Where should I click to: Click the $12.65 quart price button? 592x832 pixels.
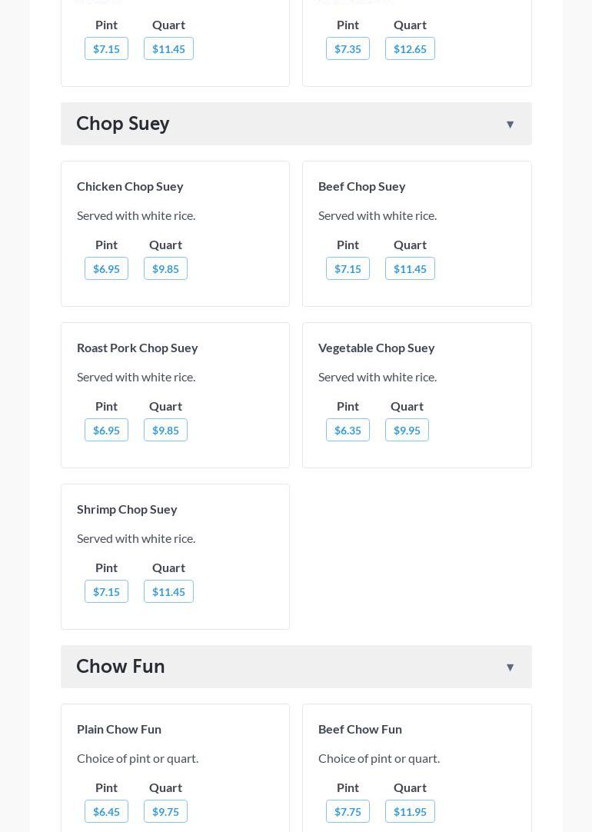pyautogui.click(x=410, y=48)
